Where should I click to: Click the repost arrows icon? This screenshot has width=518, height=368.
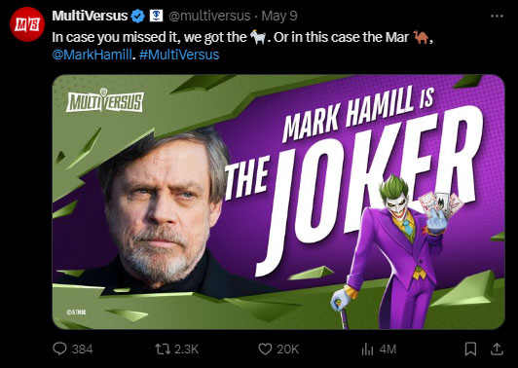[163, 350]
